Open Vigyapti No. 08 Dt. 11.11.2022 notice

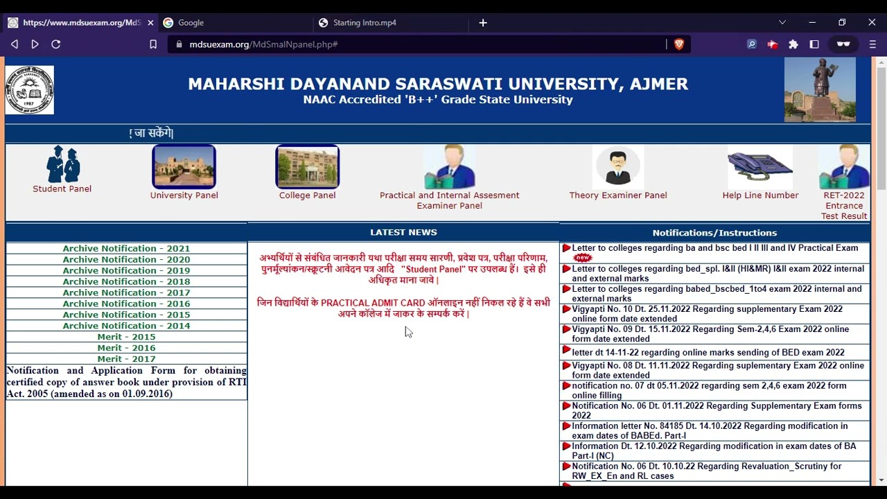[x=718, y=370]
